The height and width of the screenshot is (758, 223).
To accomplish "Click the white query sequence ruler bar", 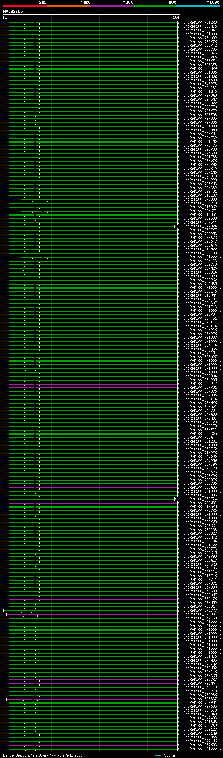I will tap(92, 14).
